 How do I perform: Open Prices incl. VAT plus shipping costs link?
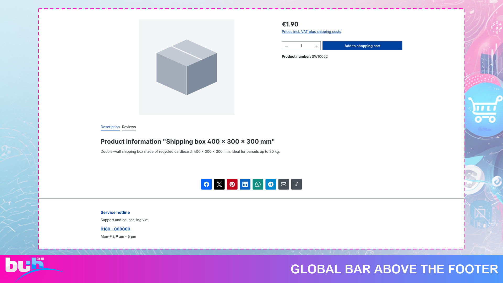(311, 32)
